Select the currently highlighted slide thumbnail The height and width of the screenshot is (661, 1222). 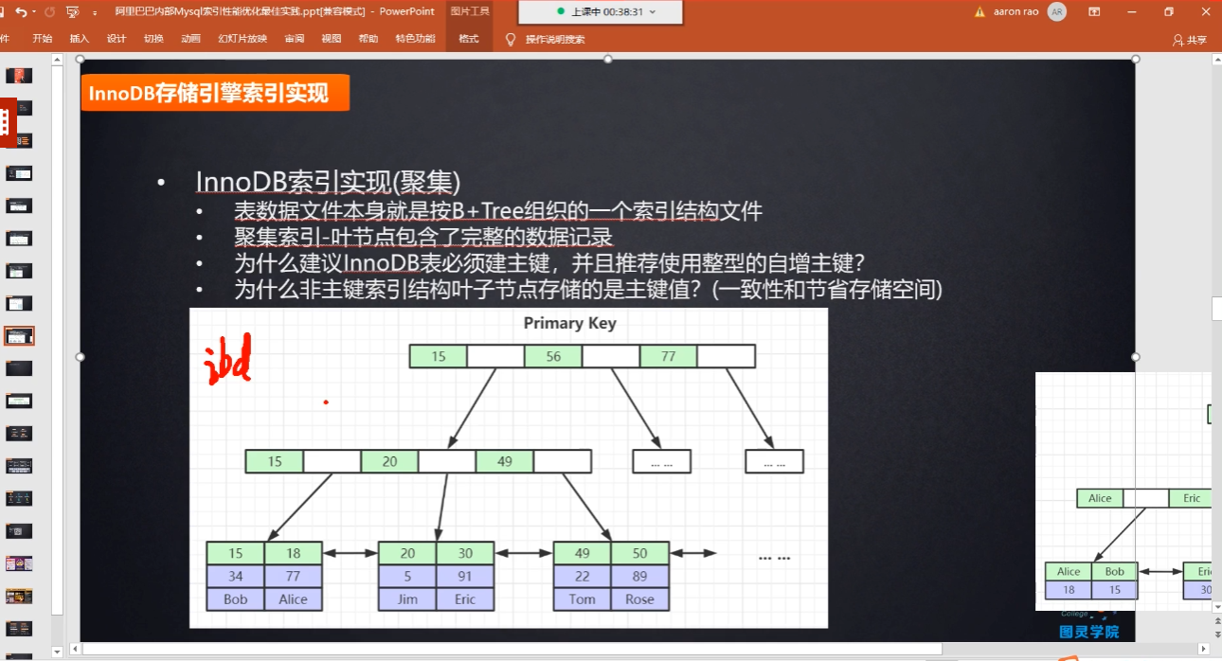[19, 336]
